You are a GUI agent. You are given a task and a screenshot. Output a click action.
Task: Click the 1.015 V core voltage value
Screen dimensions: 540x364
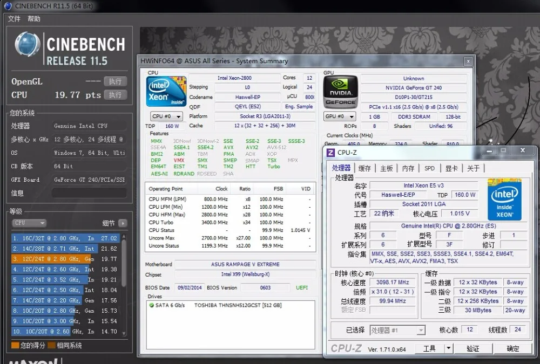[460, 214]
